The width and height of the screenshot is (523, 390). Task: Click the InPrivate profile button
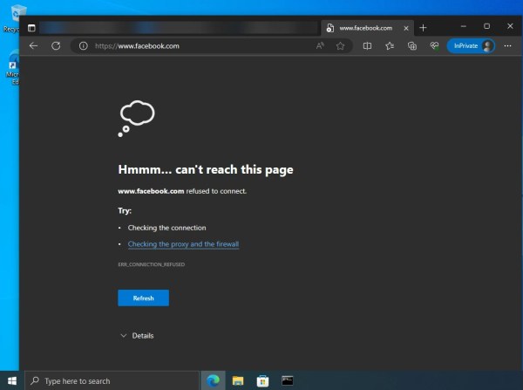pyautogui.click(x=471, y=45)
